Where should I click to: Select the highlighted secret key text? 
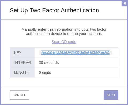click(x=75, y=53)
